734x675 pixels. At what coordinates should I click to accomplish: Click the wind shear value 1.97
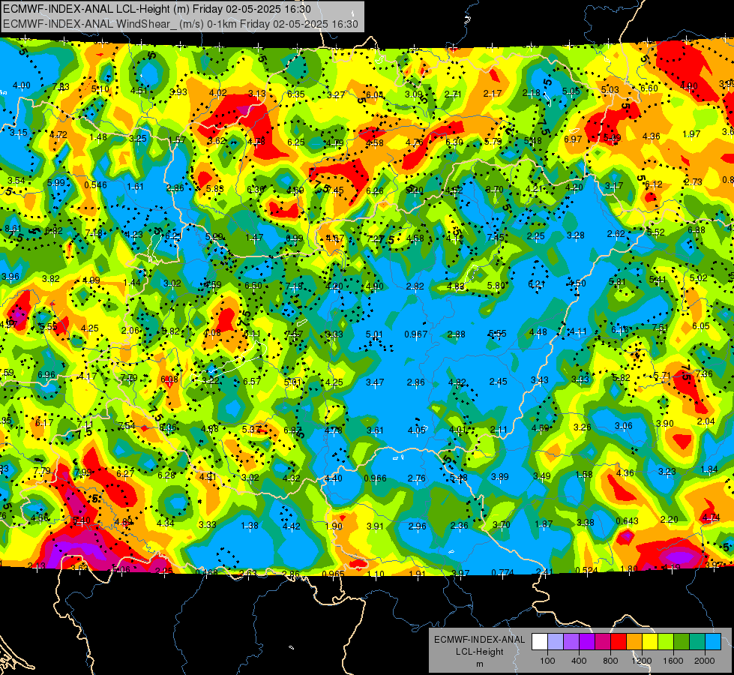coord(691,134)
